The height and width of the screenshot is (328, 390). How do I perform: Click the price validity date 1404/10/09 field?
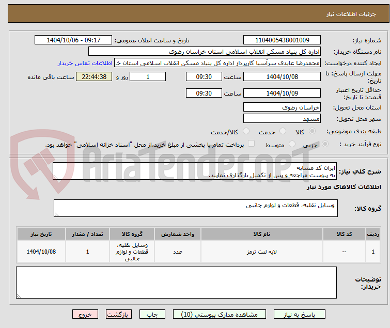pos(282,93)
